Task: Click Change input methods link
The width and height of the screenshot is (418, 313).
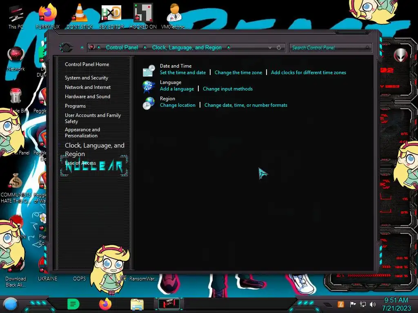Action: pos(228,89)
